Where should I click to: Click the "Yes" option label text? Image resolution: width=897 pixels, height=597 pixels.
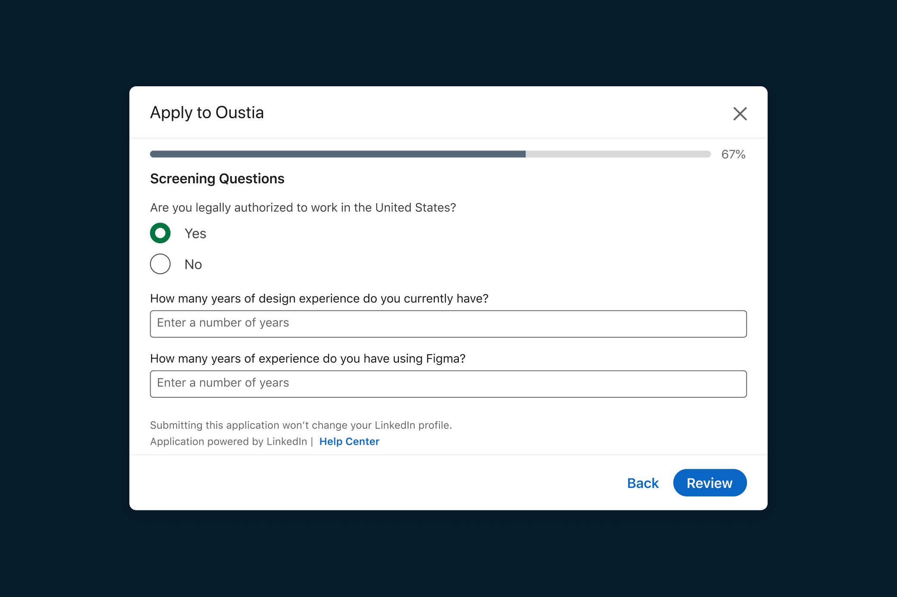[195, 233]
